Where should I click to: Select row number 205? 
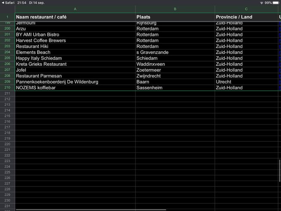7,58
